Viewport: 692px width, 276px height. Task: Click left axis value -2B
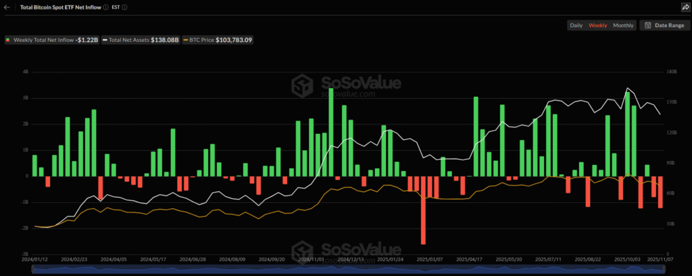pyautogui.click(x=25, y=228)
